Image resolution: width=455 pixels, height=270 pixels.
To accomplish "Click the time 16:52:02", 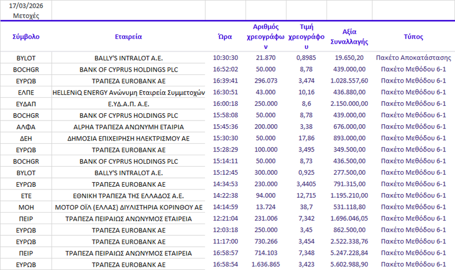I will coord(225,69).
